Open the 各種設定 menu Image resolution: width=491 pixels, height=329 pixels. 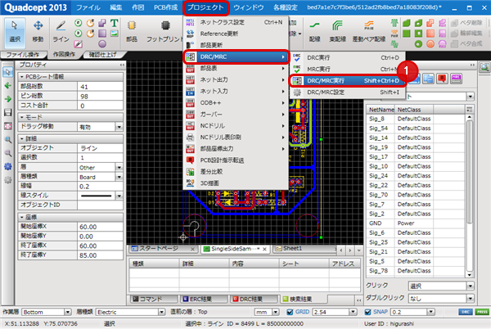(x=285, y=7)
